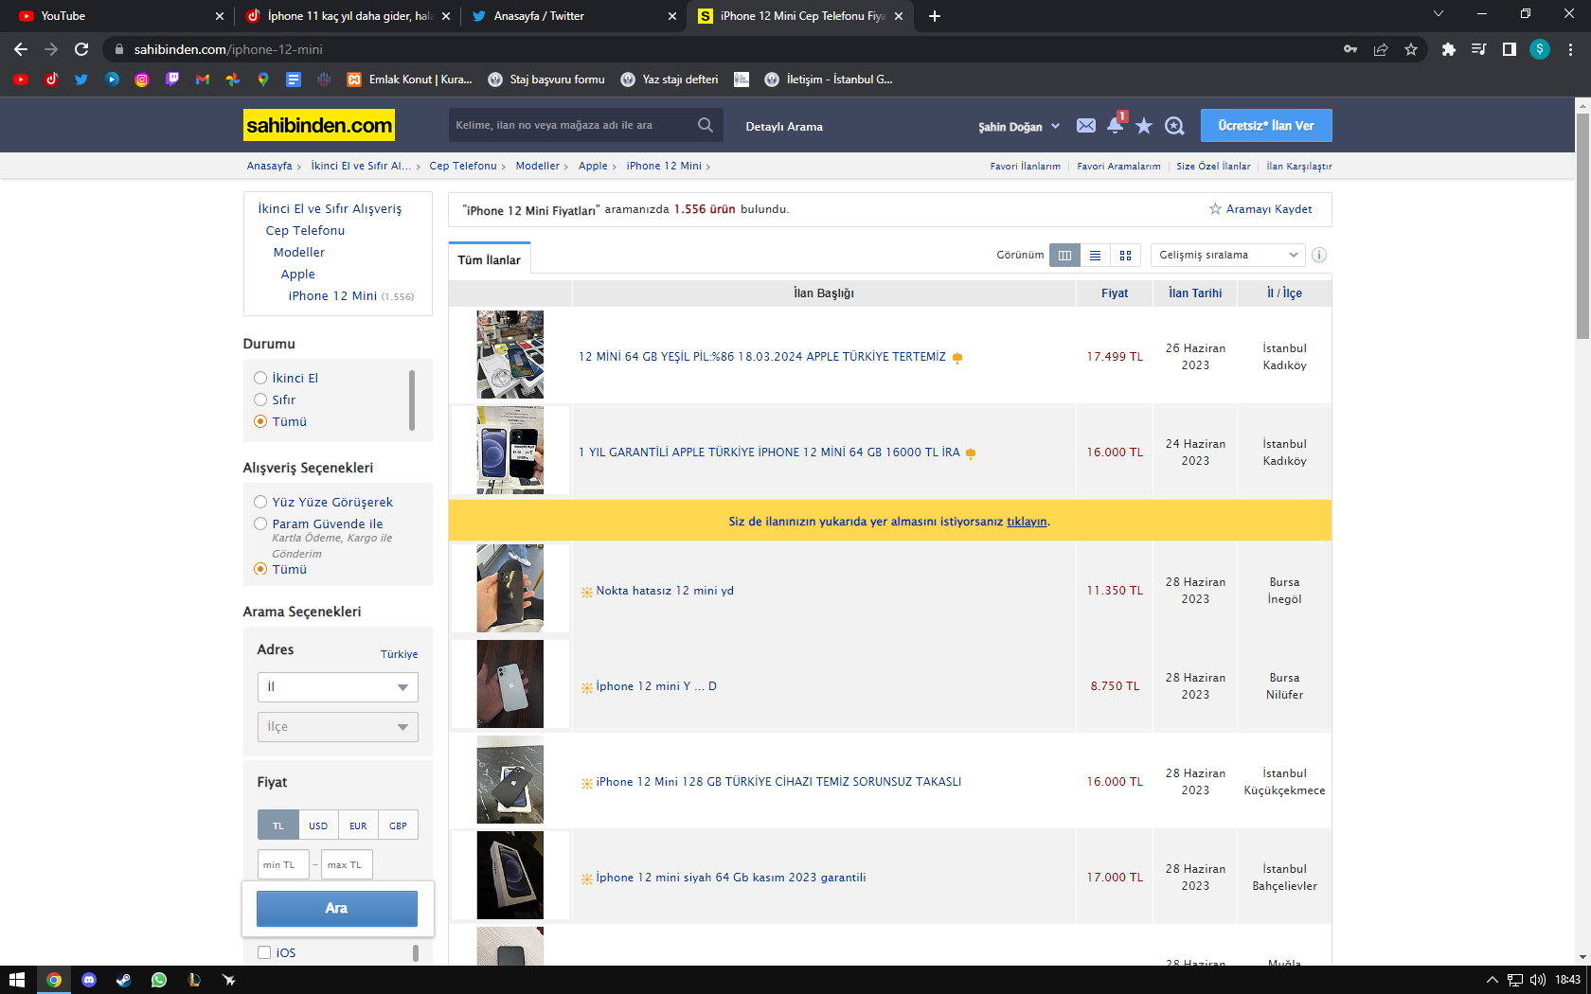Viewport: 1591px width, 994px height.
Task: Choose TL currency toggle
Action: [x=278, y=825]
